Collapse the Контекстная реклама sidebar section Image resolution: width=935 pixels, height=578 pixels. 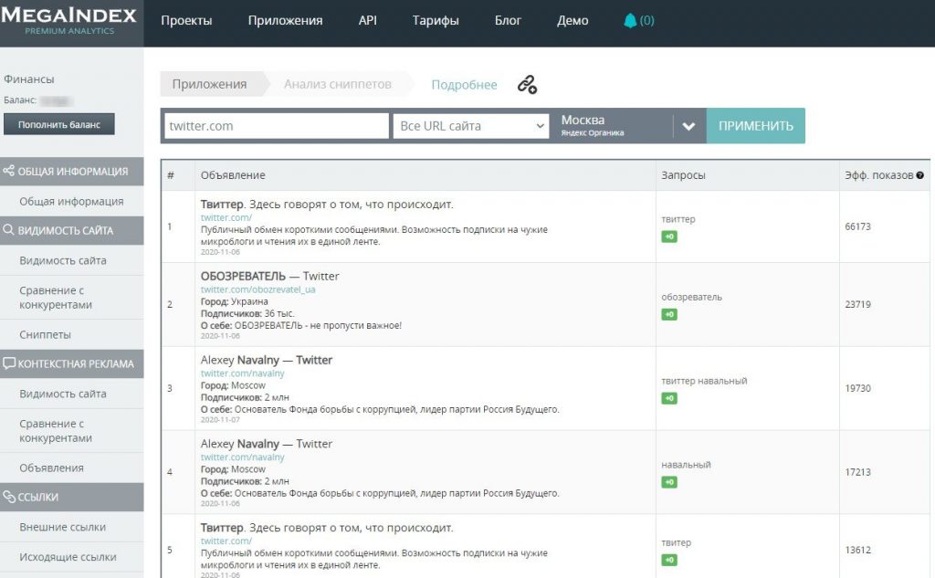71,363
